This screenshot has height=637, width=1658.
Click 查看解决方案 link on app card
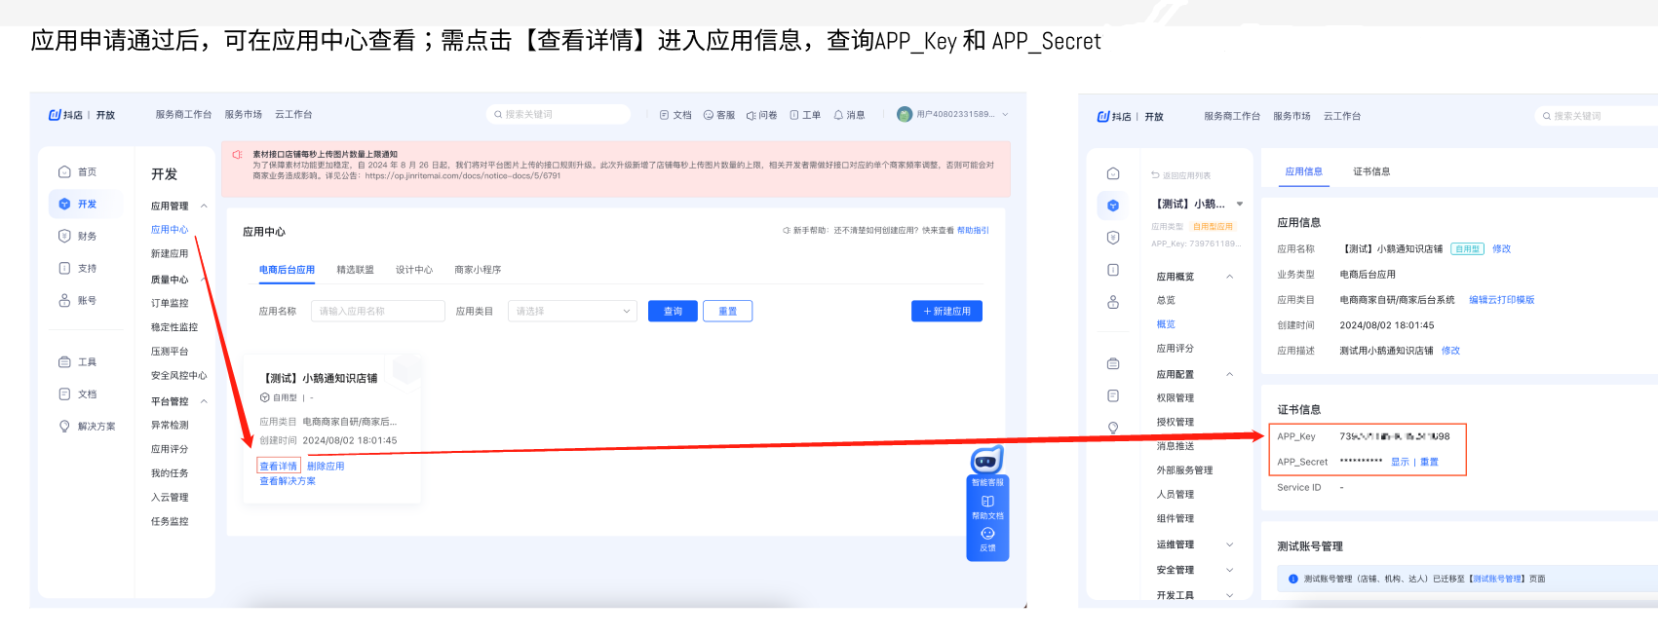(288, 481)
